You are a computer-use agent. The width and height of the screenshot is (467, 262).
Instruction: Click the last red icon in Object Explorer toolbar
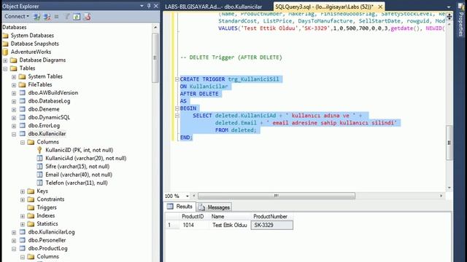[x=87, y=17]
